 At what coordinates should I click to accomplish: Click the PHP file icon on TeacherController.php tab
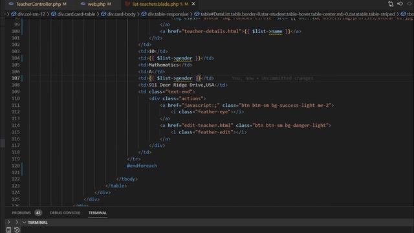click(12, 4)
